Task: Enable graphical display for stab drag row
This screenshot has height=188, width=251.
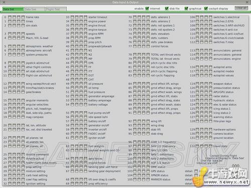Action: (144, 134)
